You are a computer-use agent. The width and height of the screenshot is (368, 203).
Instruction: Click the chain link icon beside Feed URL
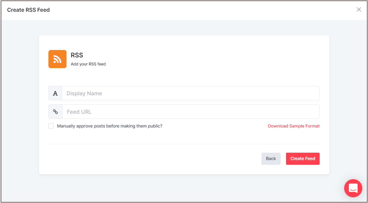tap(55, 112)
